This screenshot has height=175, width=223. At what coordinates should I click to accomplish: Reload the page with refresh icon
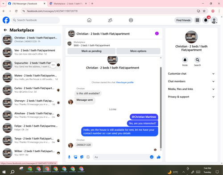point(16,11)
